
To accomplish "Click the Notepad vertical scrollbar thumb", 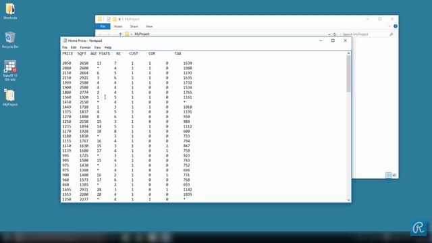I will [x=348, y=74].
